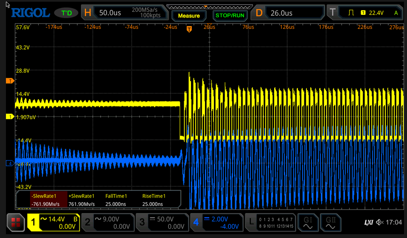Viewport: 407px width, 238px height.
Task: Select the 26.0us delay value
Action: coord(281,13)
